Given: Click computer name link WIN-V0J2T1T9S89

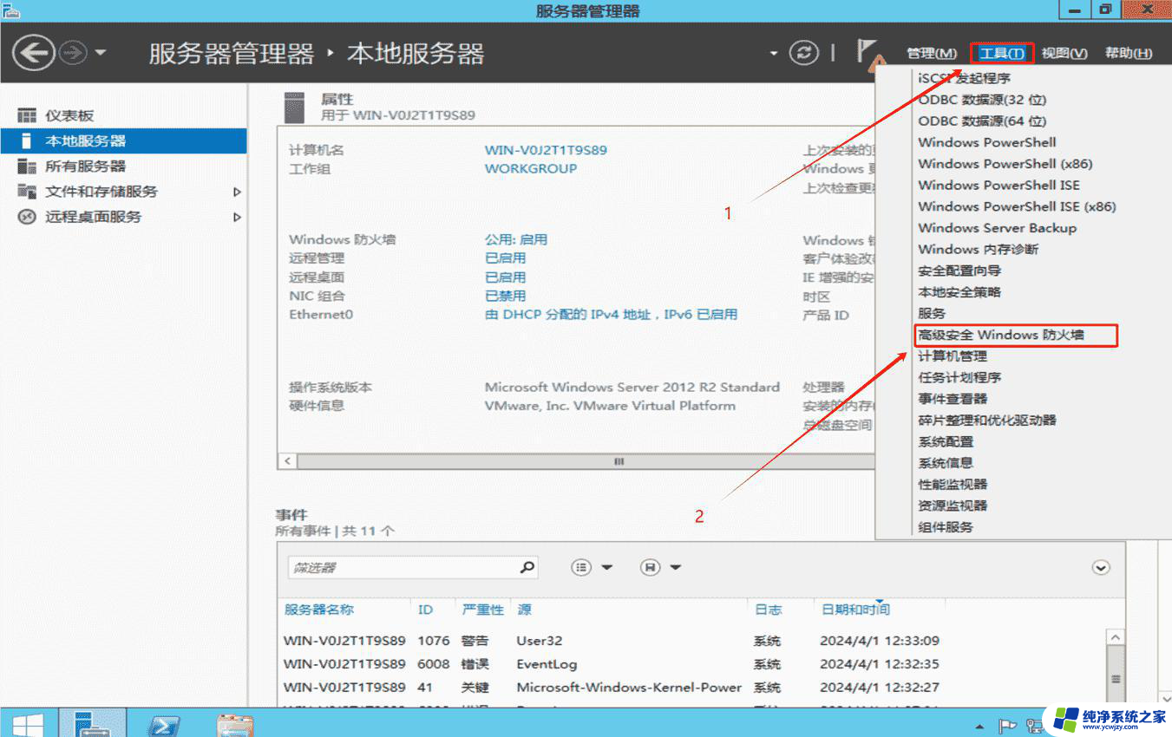Looking at the screenshot, I should click(x=546, y=150).
